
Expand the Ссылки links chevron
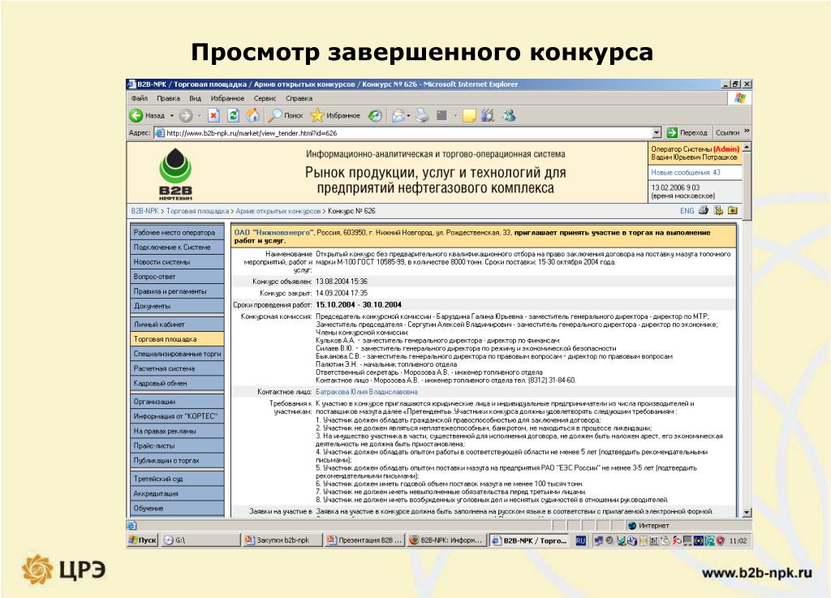[x=747, y=131]
